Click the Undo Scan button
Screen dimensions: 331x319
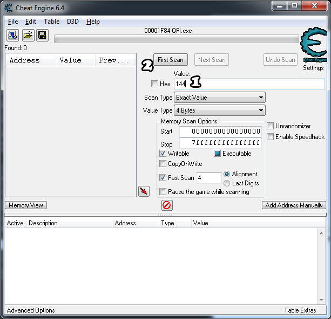pos(280,60)
